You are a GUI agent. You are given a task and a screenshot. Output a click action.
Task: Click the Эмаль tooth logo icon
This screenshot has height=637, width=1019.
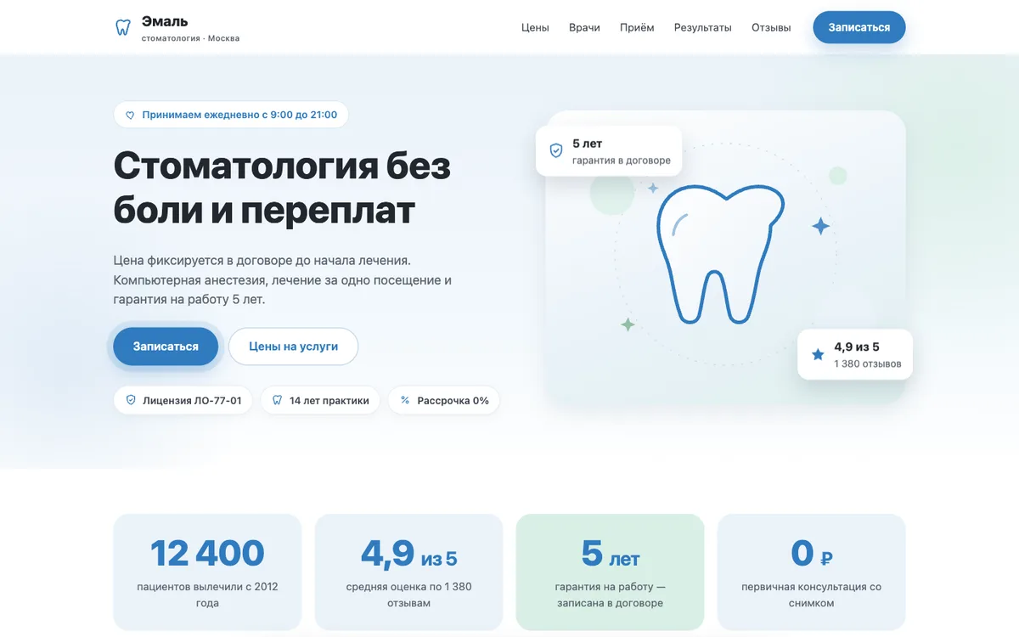tap(122, 27)
